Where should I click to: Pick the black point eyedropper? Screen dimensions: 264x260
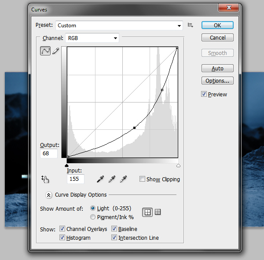pyautogui.click(x=100, y=179)
